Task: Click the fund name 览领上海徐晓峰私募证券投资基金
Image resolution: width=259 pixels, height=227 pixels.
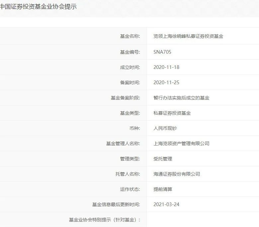Action: 188,36
